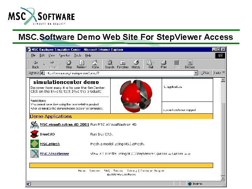Click inside the Address URL field

pyautogui.click(x=119, y=73)
